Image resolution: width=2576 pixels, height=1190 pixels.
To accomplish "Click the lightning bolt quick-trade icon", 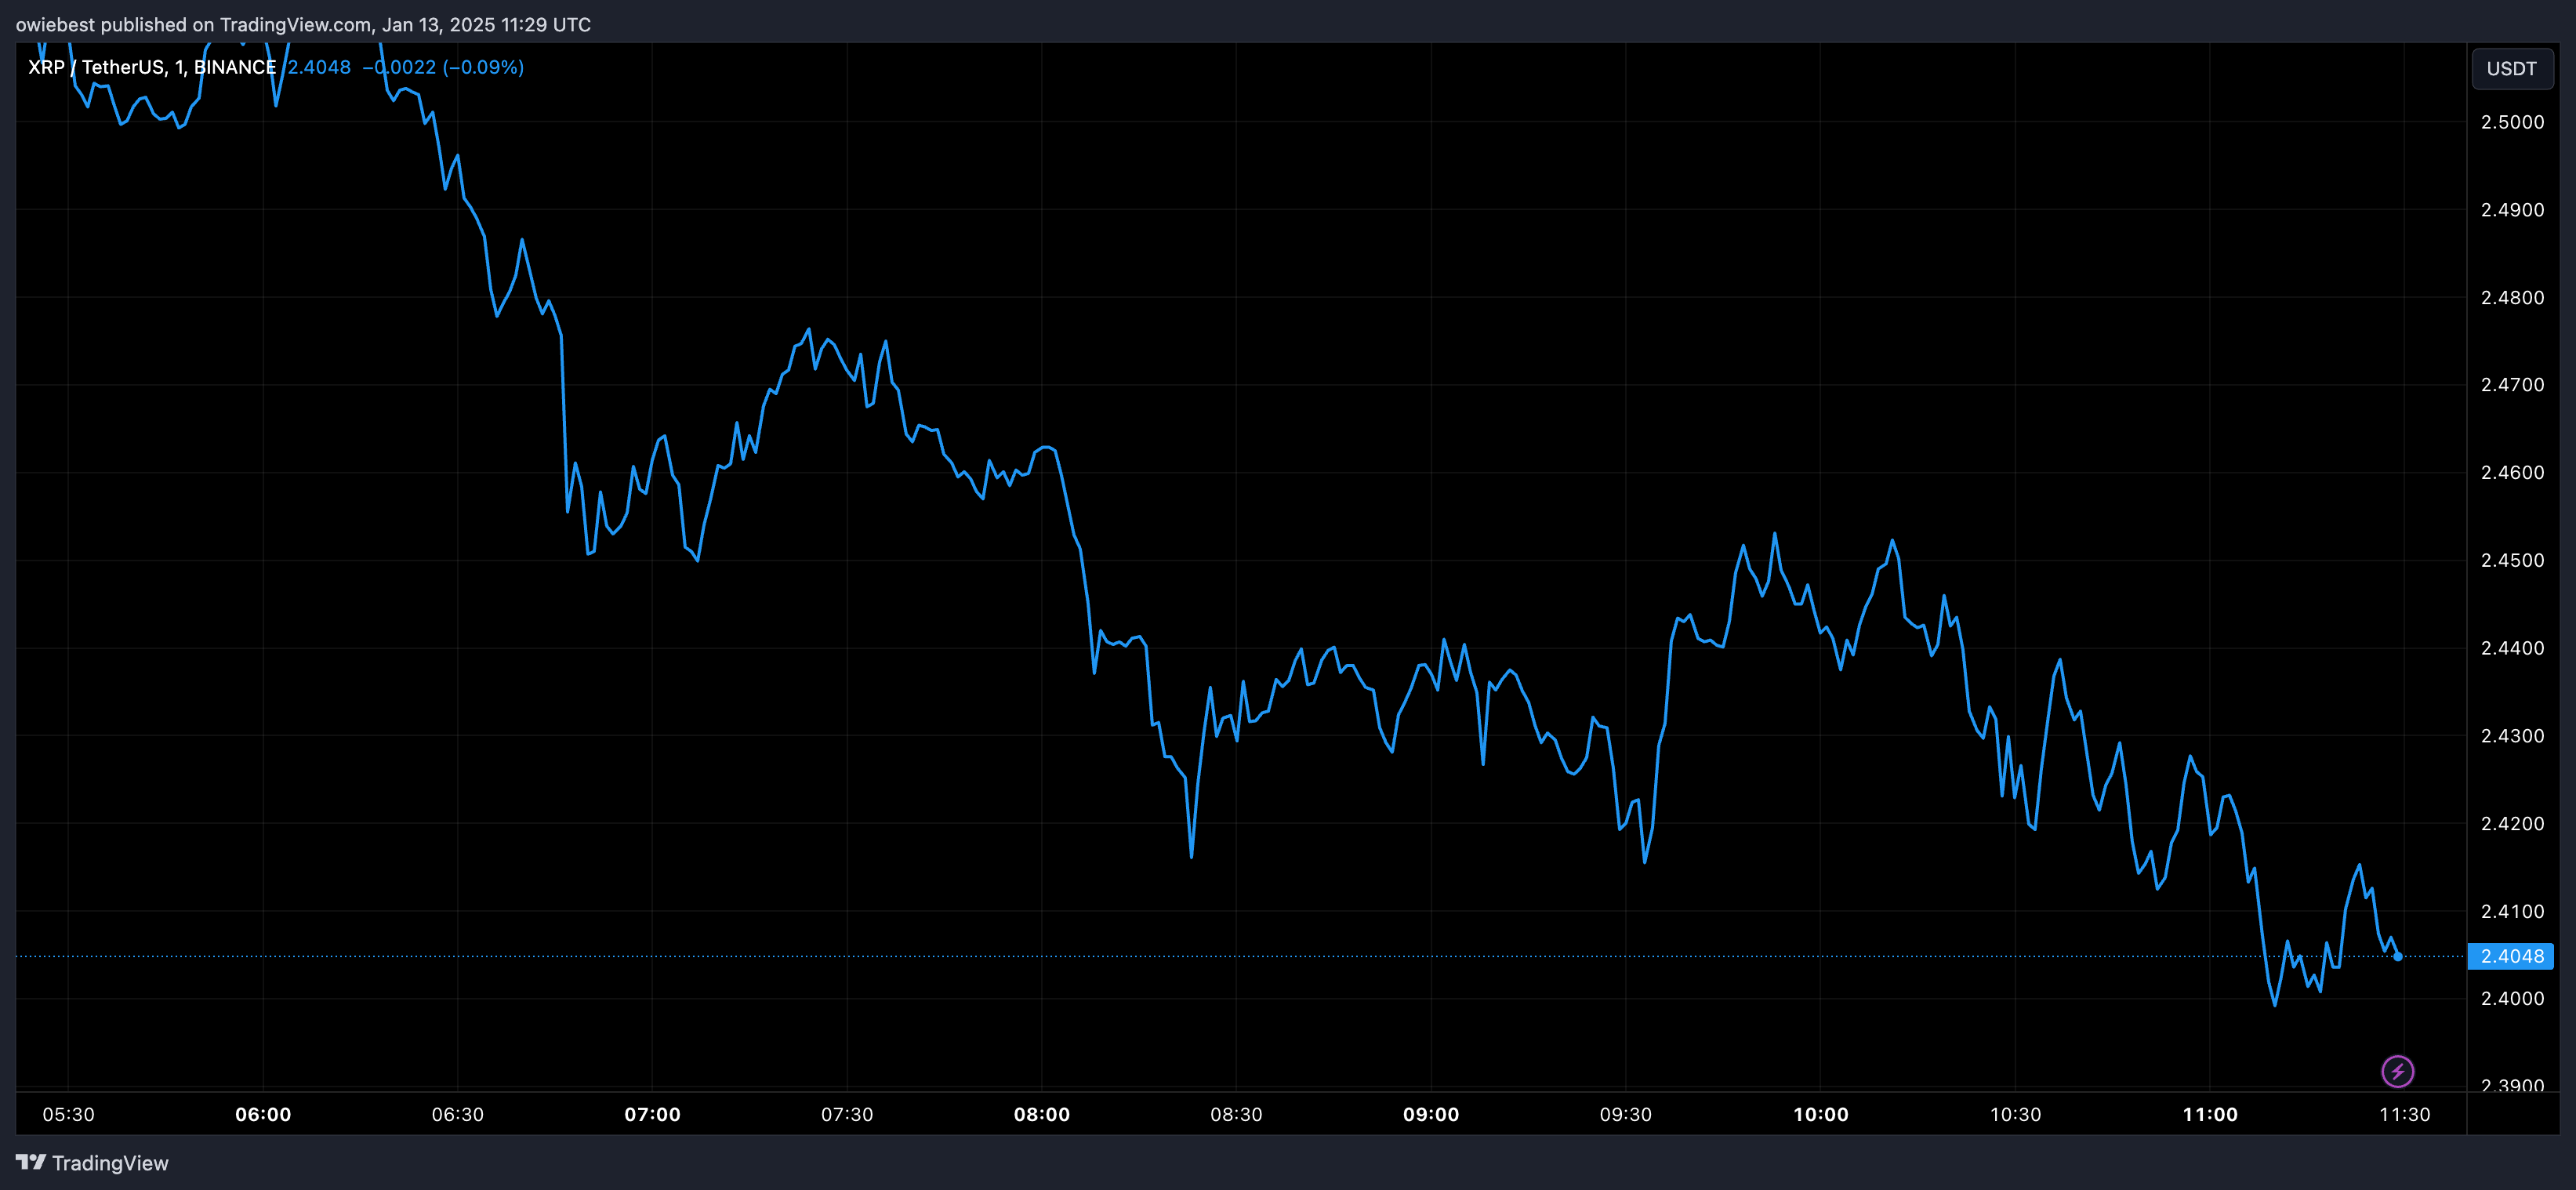I will 2399,1072.
